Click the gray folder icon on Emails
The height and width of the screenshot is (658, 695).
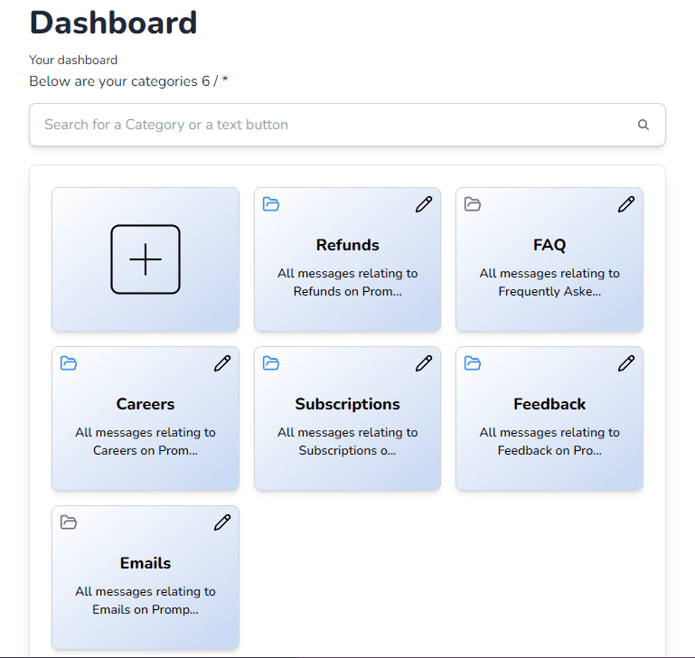pos(69,522)
